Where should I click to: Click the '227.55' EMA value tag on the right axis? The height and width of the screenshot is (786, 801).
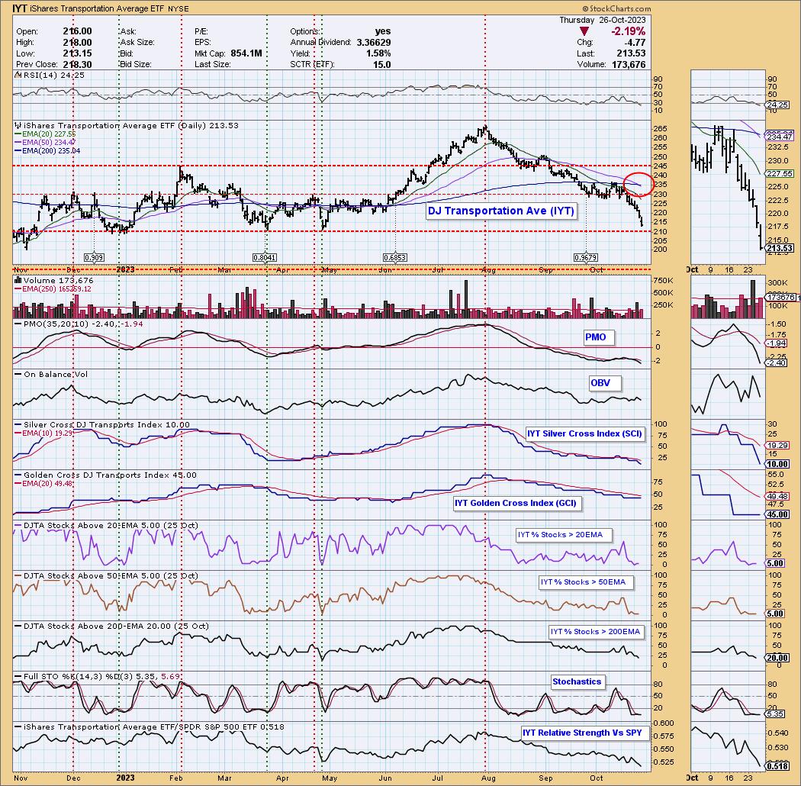tap(780, 174)
